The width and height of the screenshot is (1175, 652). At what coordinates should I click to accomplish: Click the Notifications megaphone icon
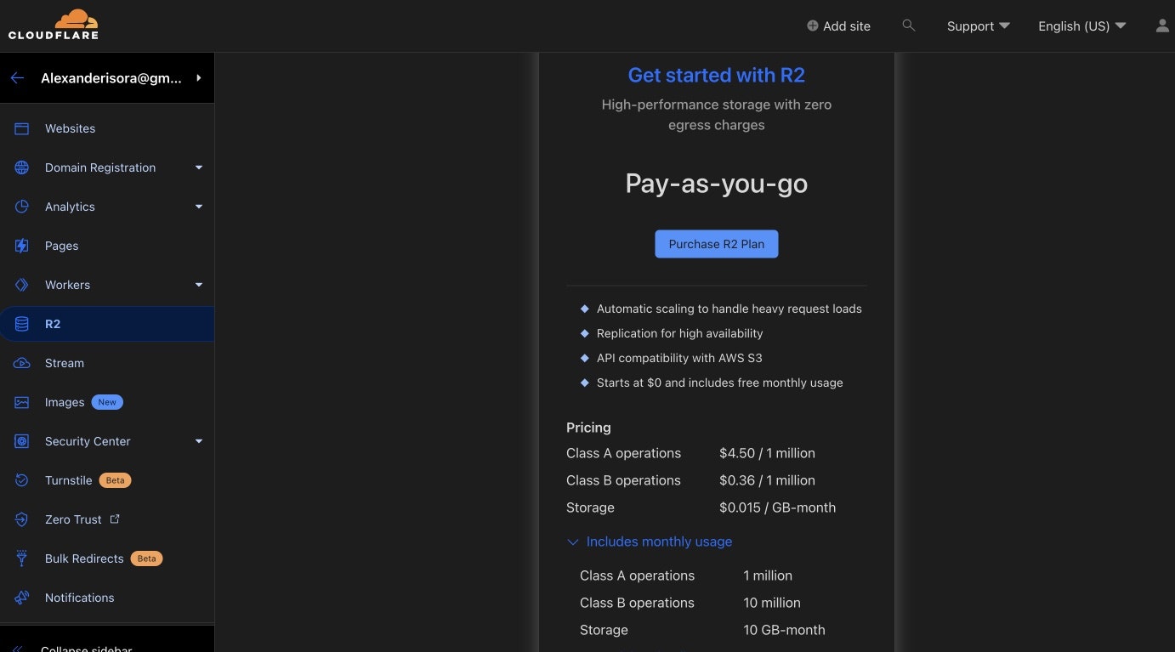tap(22, 598)
